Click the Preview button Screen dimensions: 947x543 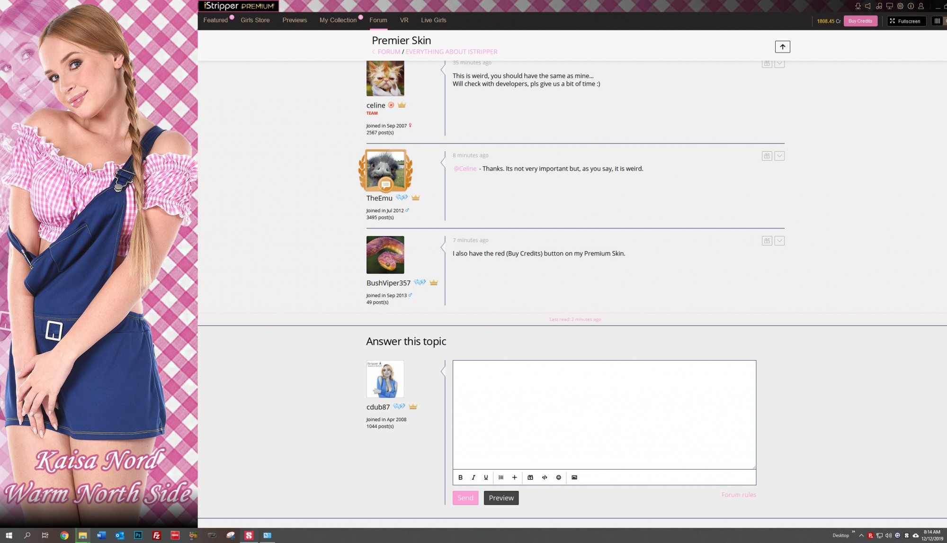[501, 498]
